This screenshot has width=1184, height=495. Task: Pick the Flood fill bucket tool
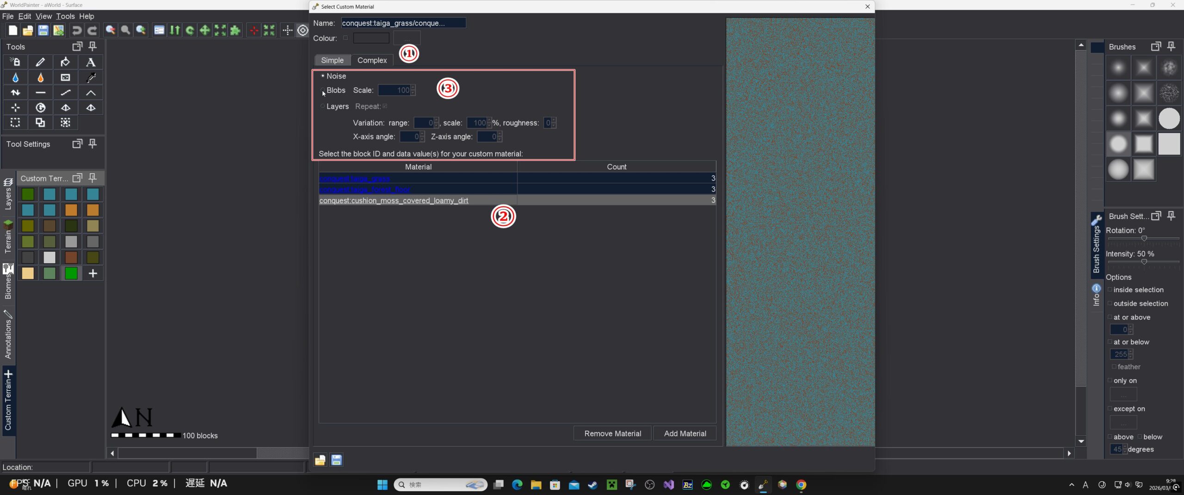65,62
